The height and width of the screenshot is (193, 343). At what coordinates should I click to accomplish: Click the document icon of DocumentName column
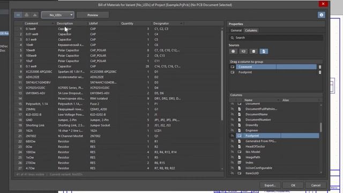(x=240, y=114)
